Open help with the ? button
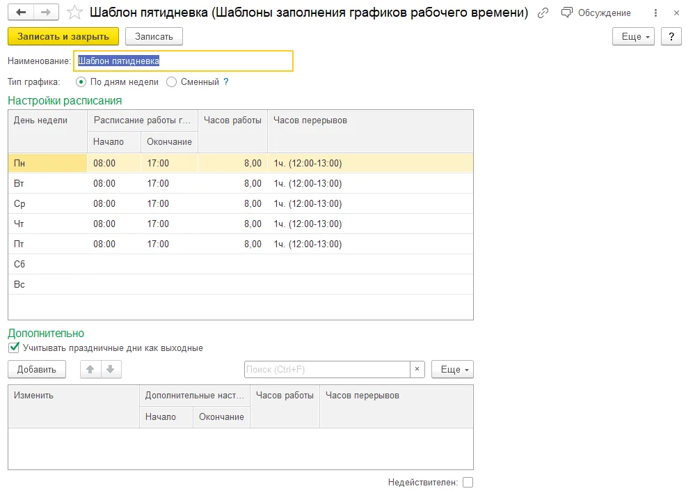 pyautogui.click(x=671, y=36)
